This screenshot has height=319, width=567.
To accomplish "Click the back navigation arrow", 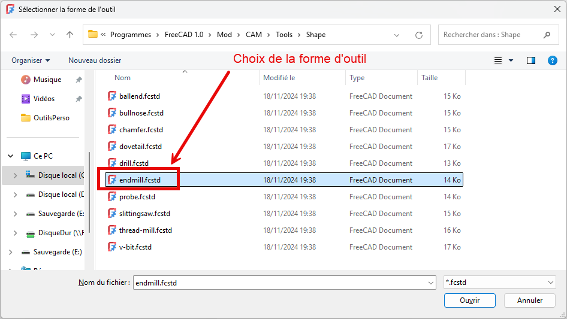I will pyautogui.click(x=14, y=35).
